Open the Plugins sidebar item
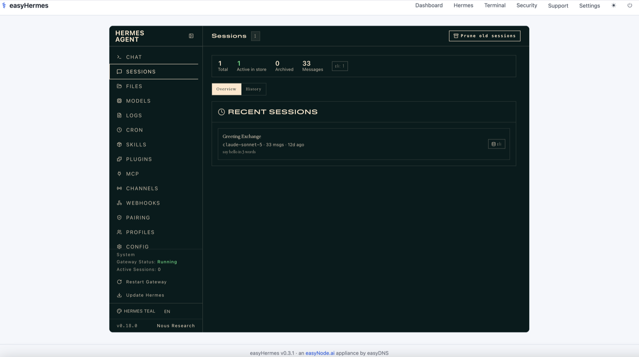Viewport: 639px width, 357px height. click(154, 159)
